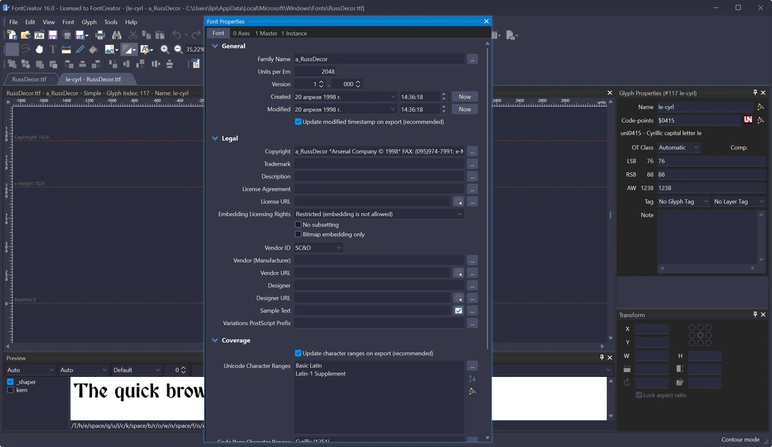Collapse the Coverage section
Image resolution: width=772 pixels, height=447 pixels.
pos(216,340)
